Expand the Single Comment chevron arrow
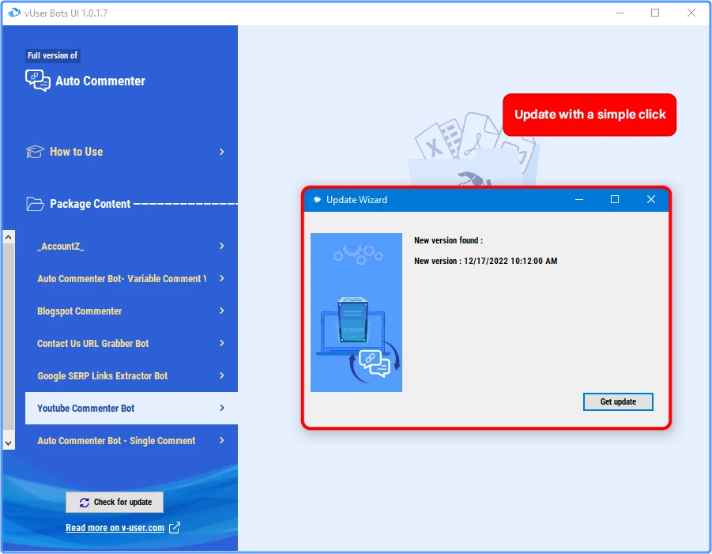Screen dimensions: 712x554 [221, 440]
